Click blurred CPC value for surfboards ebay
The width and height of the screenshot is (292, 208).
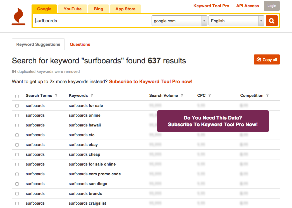[201, 145]
